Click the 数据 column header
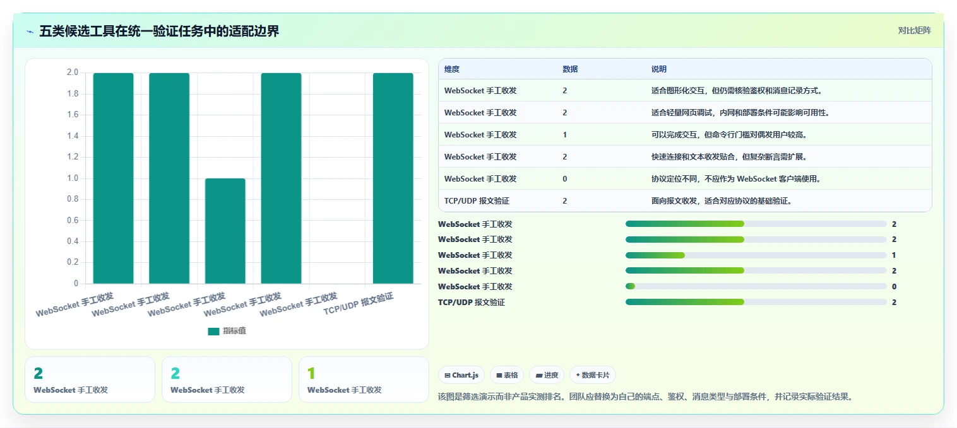 point(570,69)
